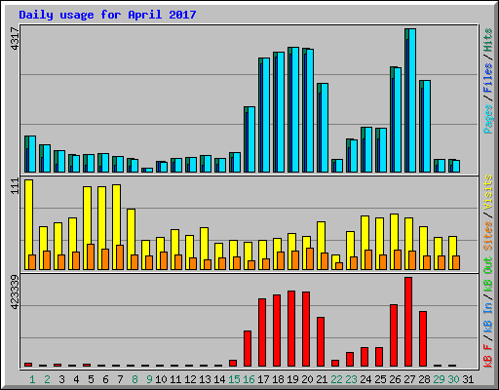Image resolution: width=499 pixels, height=390 pixels.
Task: Click the orange sites bar for day 5
Action: coord(91,256)
